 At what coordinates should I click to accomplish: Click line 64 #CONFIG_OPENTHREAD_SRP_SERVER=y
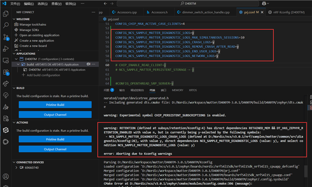[145, 83]
